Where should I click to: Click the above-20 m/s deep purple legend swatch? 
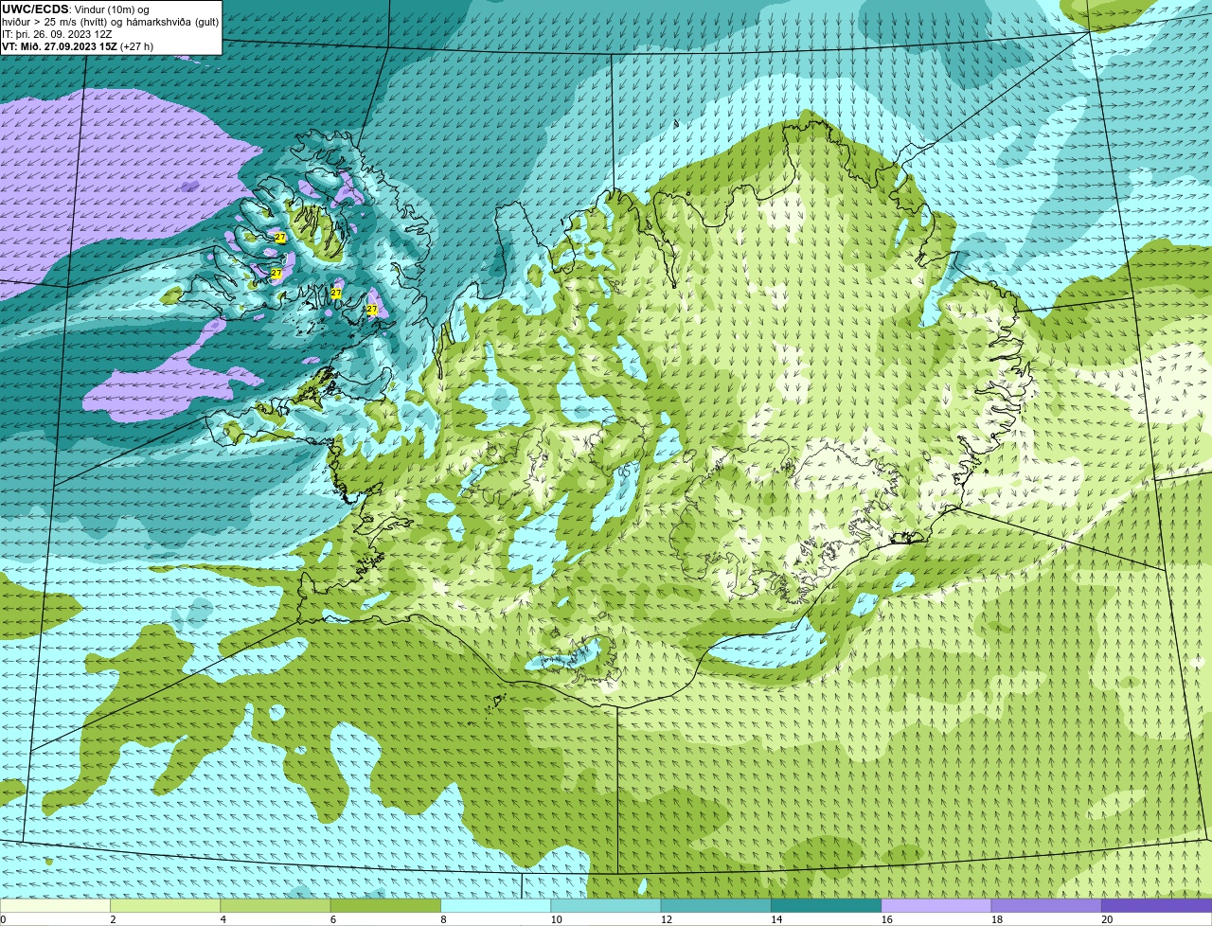point(1156,905)
